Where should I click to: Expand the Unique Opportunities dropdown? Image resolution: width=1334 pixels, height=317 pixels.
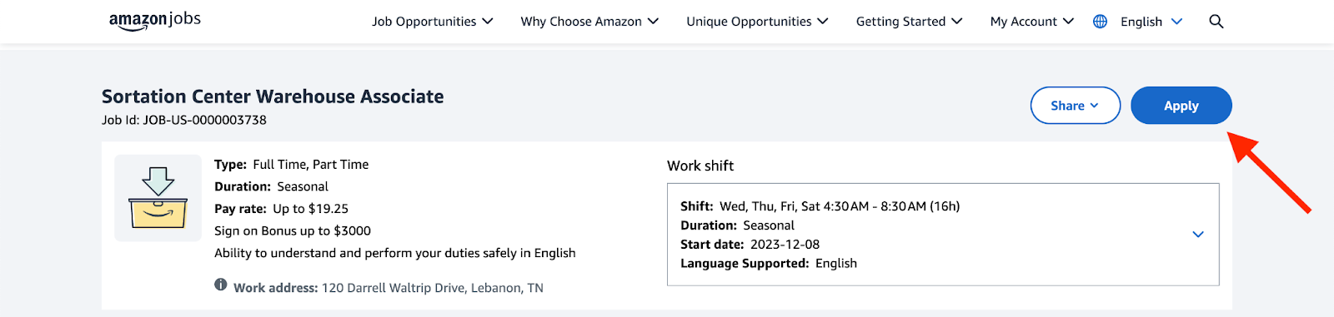757,22
